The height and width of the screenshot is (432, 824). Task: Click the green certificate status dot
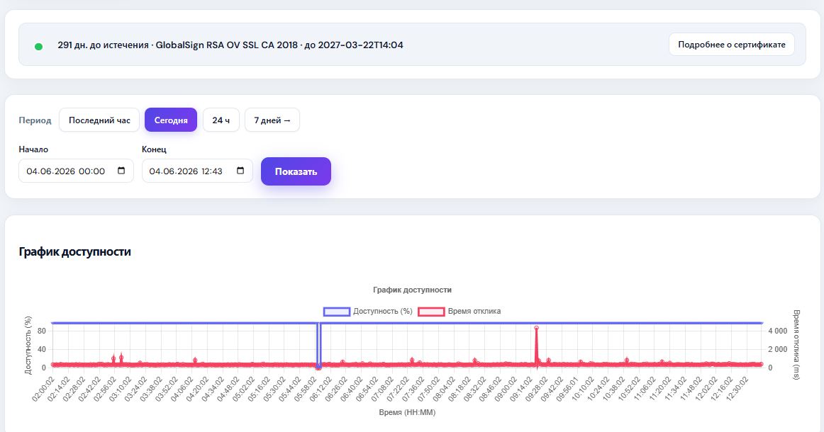point(38,46)
